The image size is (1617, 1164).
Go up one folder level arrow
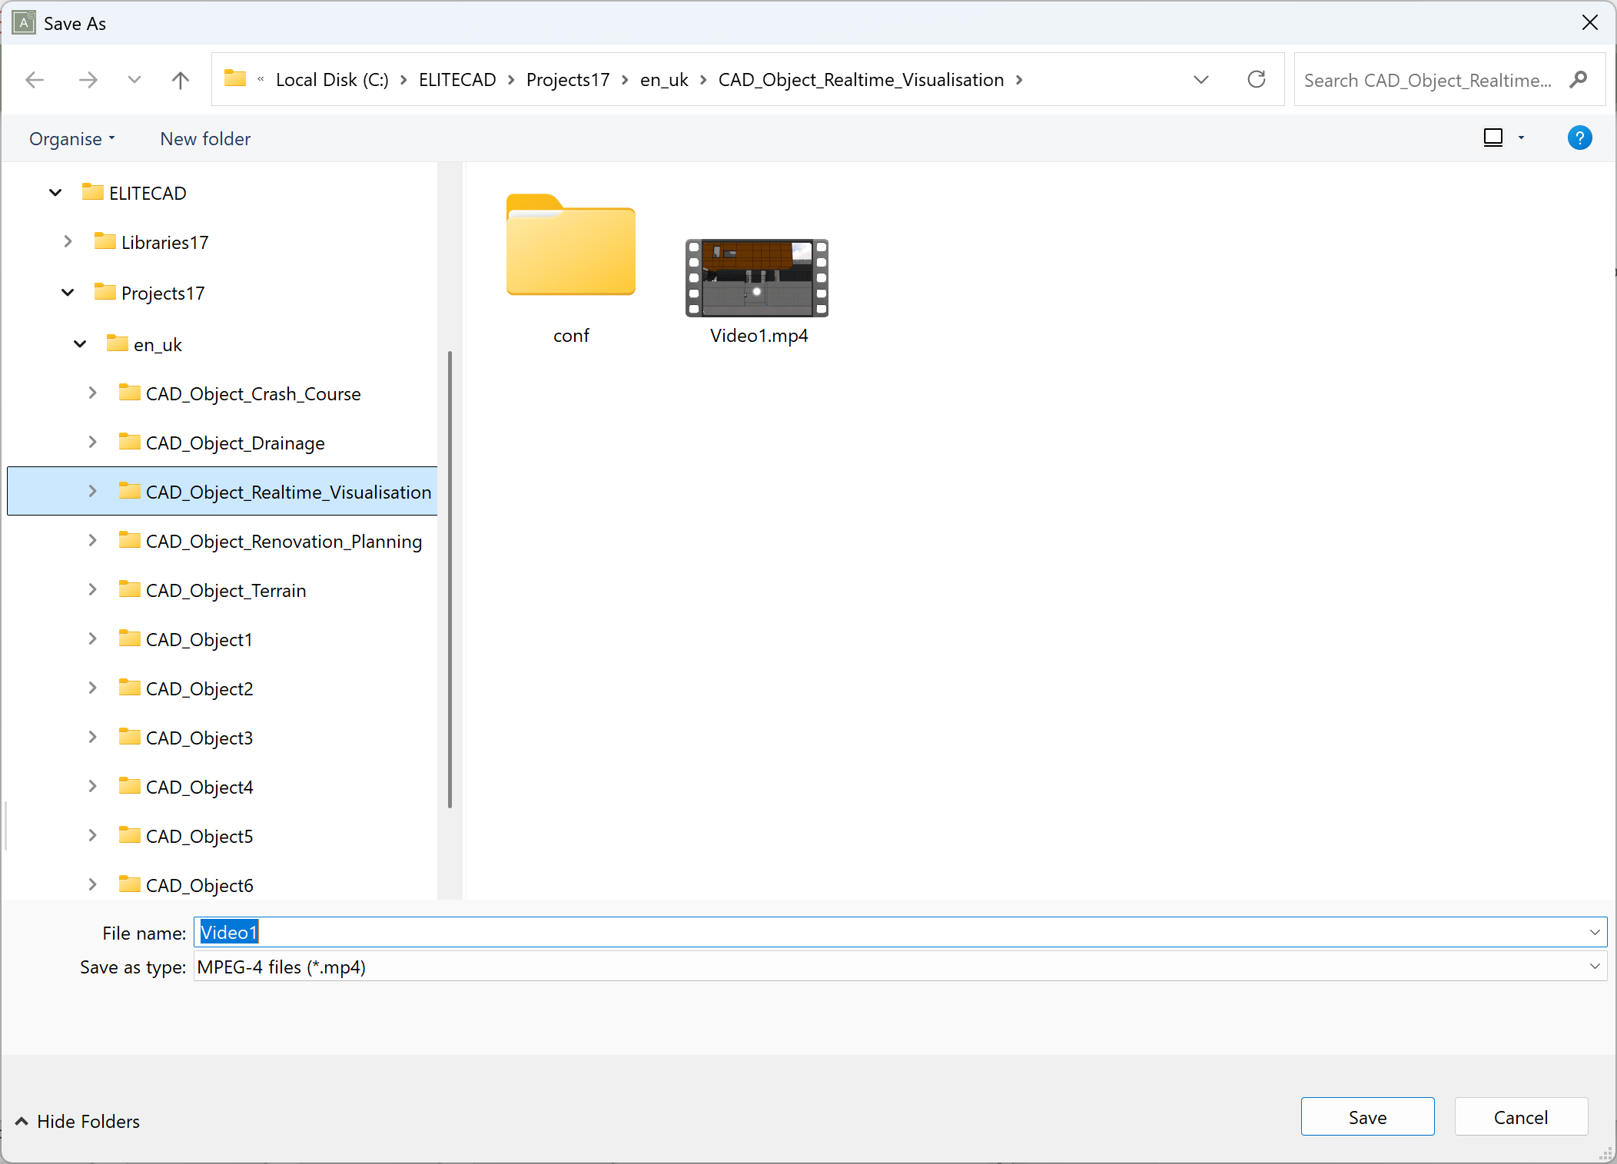(180, 80)
